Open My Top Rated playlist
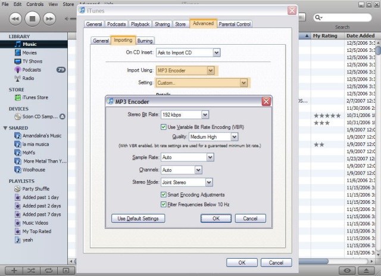 point(37,231)
